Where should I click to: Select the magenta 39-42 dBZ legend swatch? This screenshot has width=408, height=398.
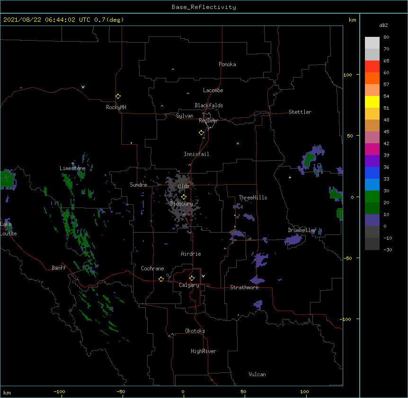[372, 149]
